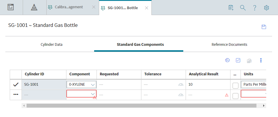Tick the checkbox in the empty new row
The width and height of the screenshot is (278, 117).
235,96
